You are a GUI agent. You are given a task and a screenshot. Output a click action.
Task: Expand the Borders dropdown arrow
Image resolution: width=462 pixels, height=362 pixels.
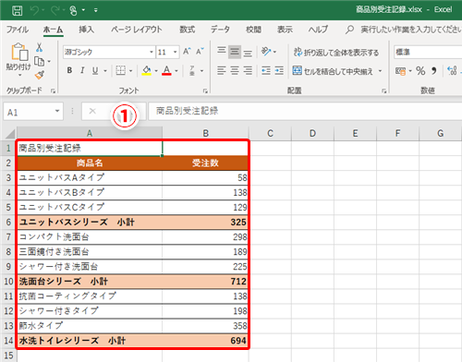pyautogui.click(x=130, y=71)
